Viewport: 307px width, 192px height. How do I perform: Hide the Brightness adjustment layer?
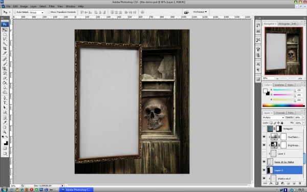pos(264,145)
